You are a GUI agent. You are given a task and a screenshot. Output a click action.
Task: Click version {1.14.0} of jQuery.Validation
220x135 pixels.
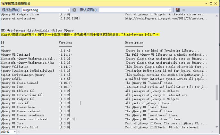[x=65, y=67]
